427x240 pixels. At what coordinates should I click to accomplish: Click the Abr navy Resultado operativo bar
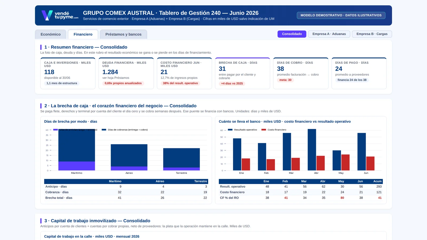pyautogui.click(x=312, y=150)
